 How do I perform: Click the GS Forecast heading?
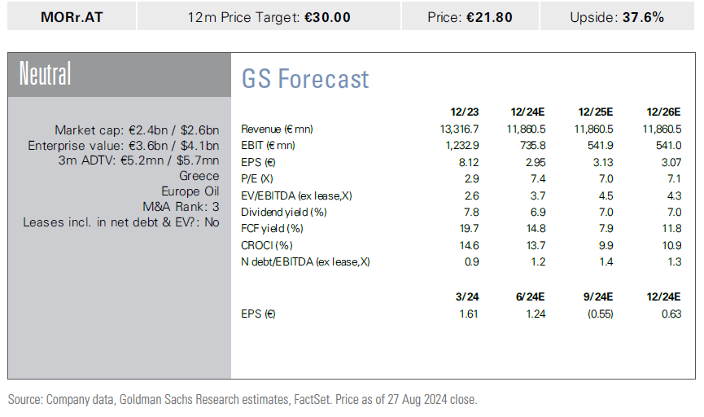point(305,79)
